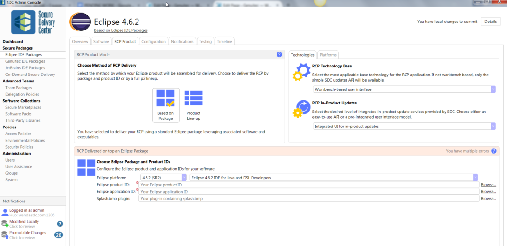The width and height of the screenshot is (507, 246).
Task: Click the Secure Packages heading
Action: [17, 48]
